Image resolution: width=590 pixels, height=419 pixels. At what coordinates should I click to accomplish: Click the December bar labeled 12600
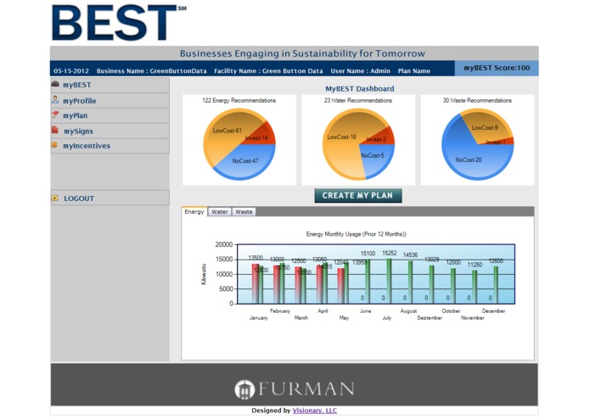pos(496,285)
